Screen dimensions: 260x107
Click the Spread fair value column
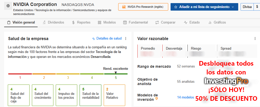click(237, 51)
